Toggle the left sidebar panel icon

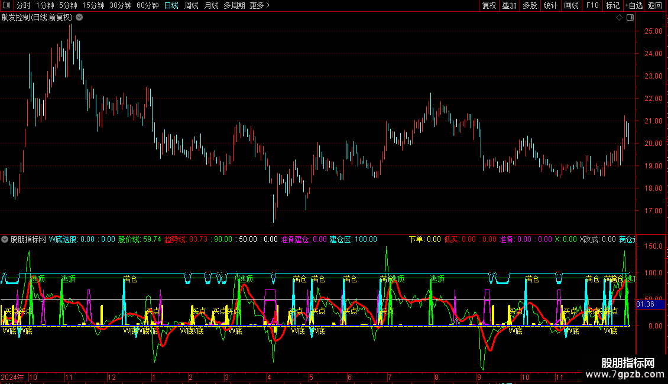5,5
